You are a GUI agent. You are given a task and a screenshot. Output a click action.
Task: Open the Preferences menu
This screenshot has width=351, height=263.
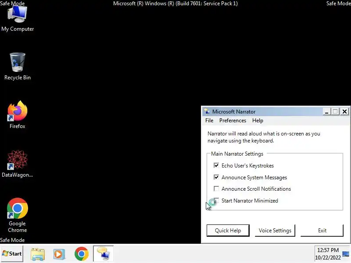pyautogui.click(x=233, y=121)
